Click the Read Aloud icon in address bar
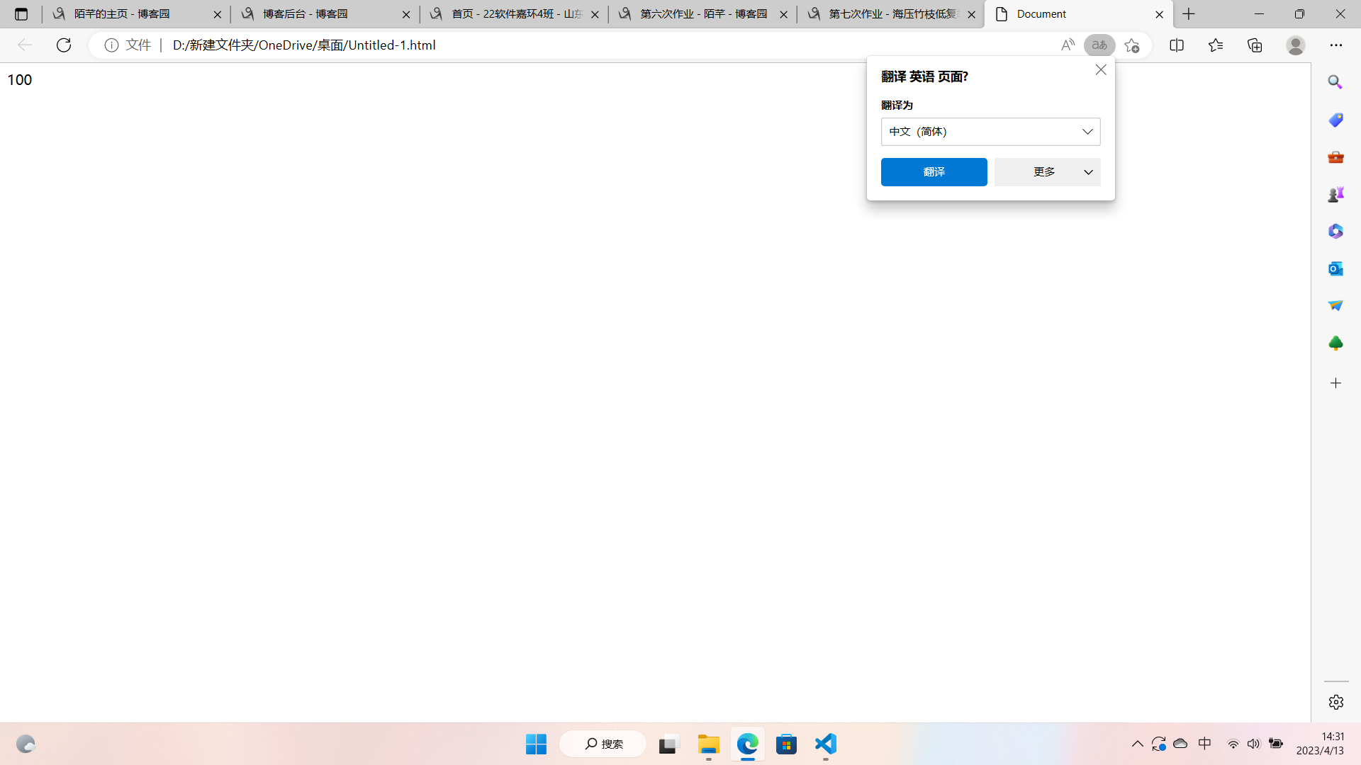 [1068, 45]
